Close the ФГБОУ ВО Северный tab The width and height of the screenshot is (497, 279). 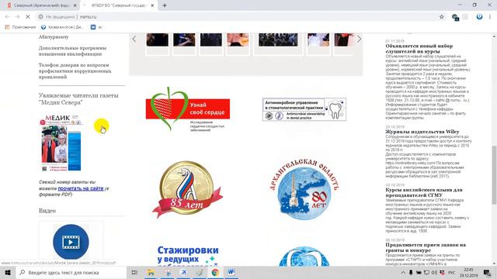pos(152,5)
